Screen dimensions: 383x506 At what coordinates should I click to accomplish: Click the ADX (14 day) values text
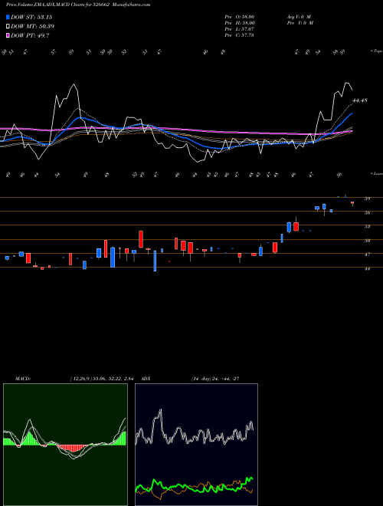pos(215,379)
